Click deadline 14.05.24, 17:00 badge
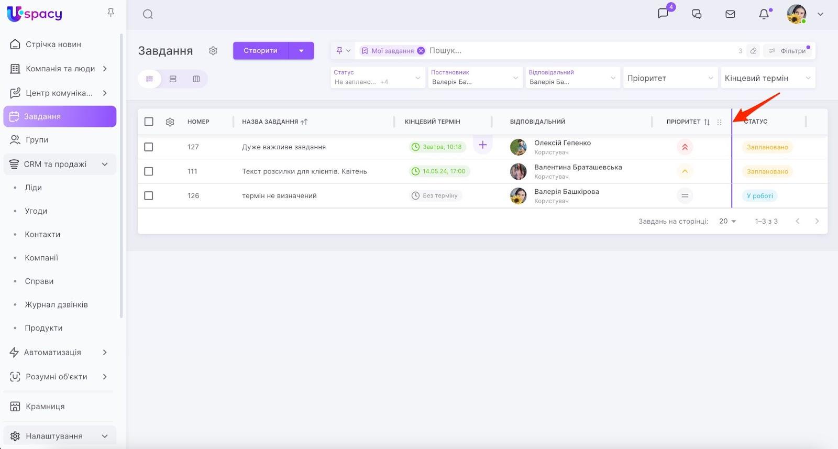 pos(439,171)
